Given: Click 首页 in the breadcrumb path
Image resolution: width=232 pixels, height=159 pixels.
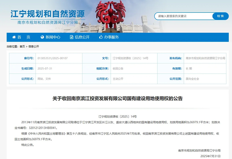Looking at the screenshot, I should click(22, 46).
